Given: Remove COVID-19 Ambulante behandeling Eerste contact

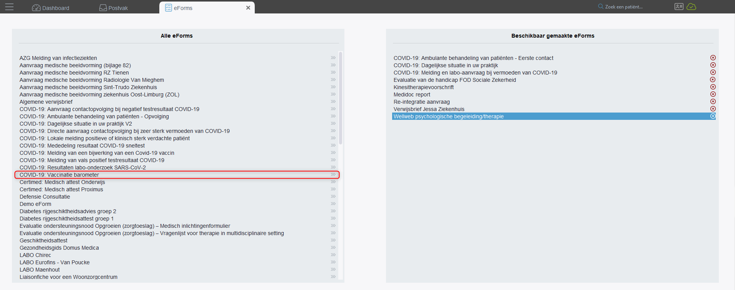Looking at the screenshot, I should click(x=713, y=58).
